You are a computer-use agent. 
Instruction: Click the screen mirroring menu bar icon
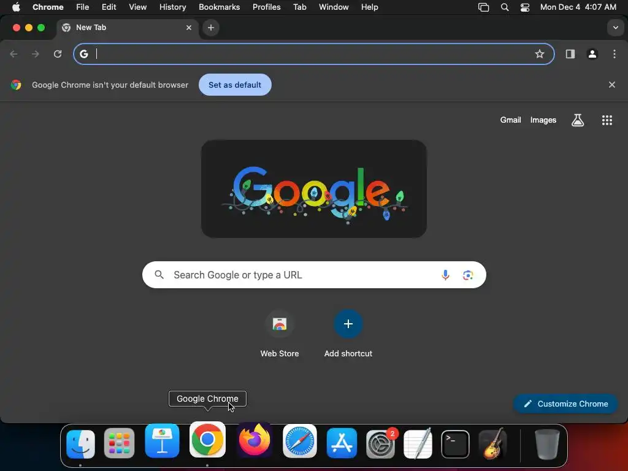[x=483, y=7]
